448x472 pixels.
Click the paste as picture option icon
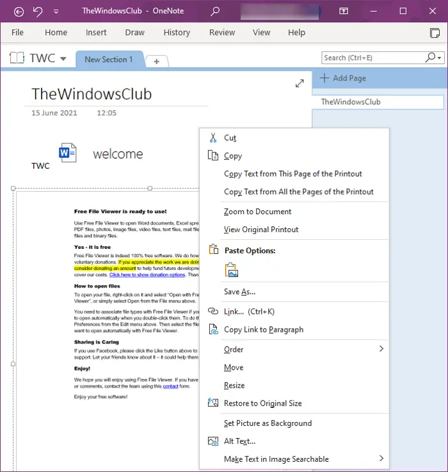tap(232, 270)
